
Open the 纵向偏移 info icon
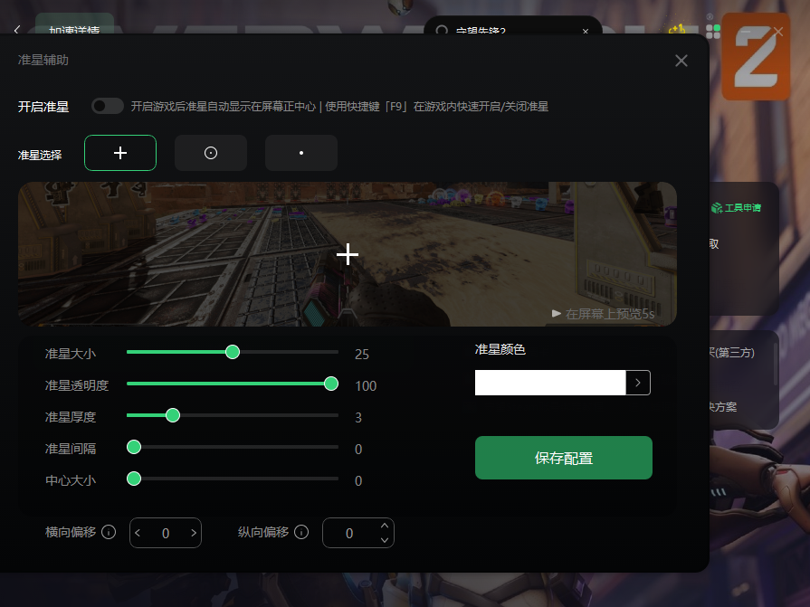(301, 532)
